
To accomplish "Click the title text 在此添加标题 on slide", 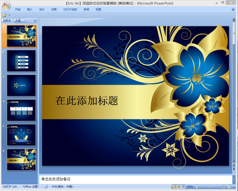I will pyautogui.click(x=87, y=100).
